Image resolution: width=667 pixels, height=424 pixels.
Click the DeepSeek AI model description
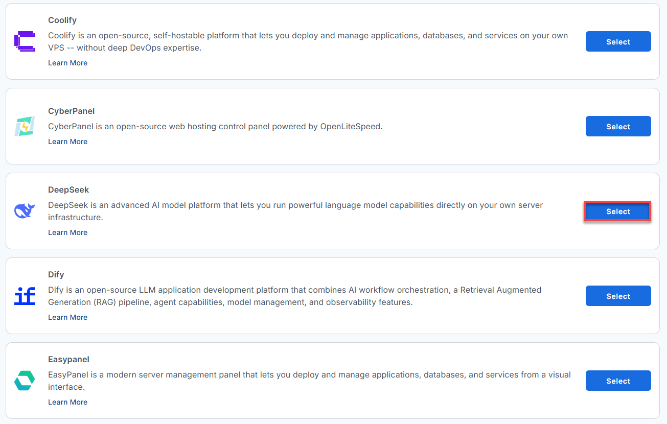tap(295, 211)
